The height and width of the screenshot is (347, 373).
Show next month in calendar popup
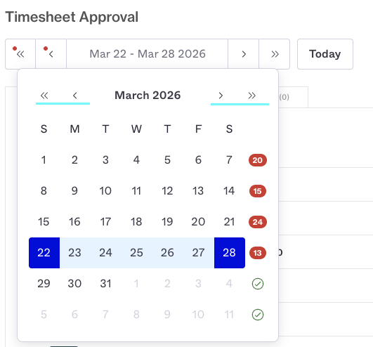pyautogui.click(x=221, y=96)
